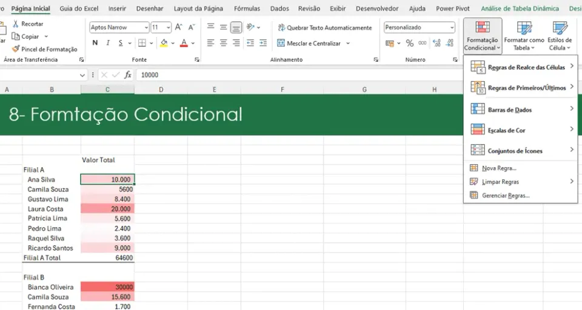
Task: Click insert function fx icon
Action: coord(128,75)
